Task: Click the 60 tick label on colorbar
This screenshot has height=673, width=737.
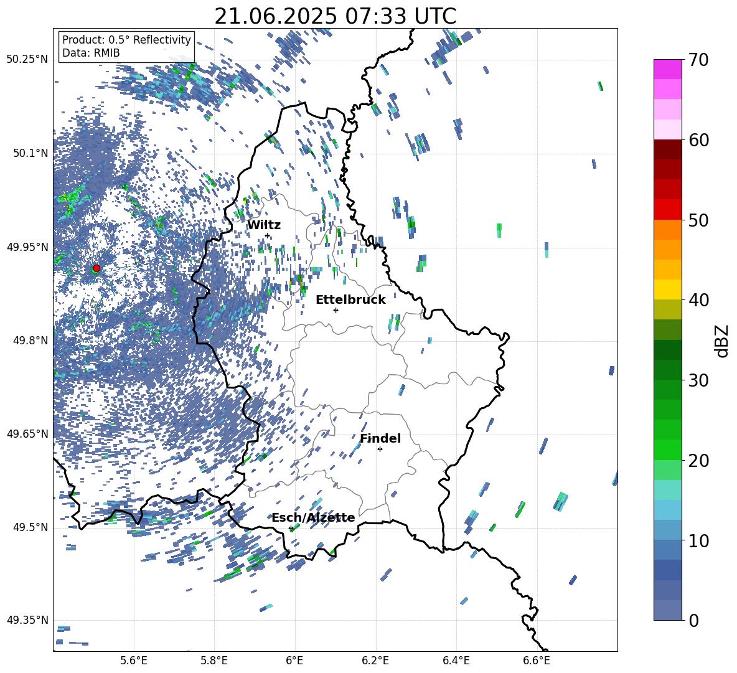Action: pos(698,140)
